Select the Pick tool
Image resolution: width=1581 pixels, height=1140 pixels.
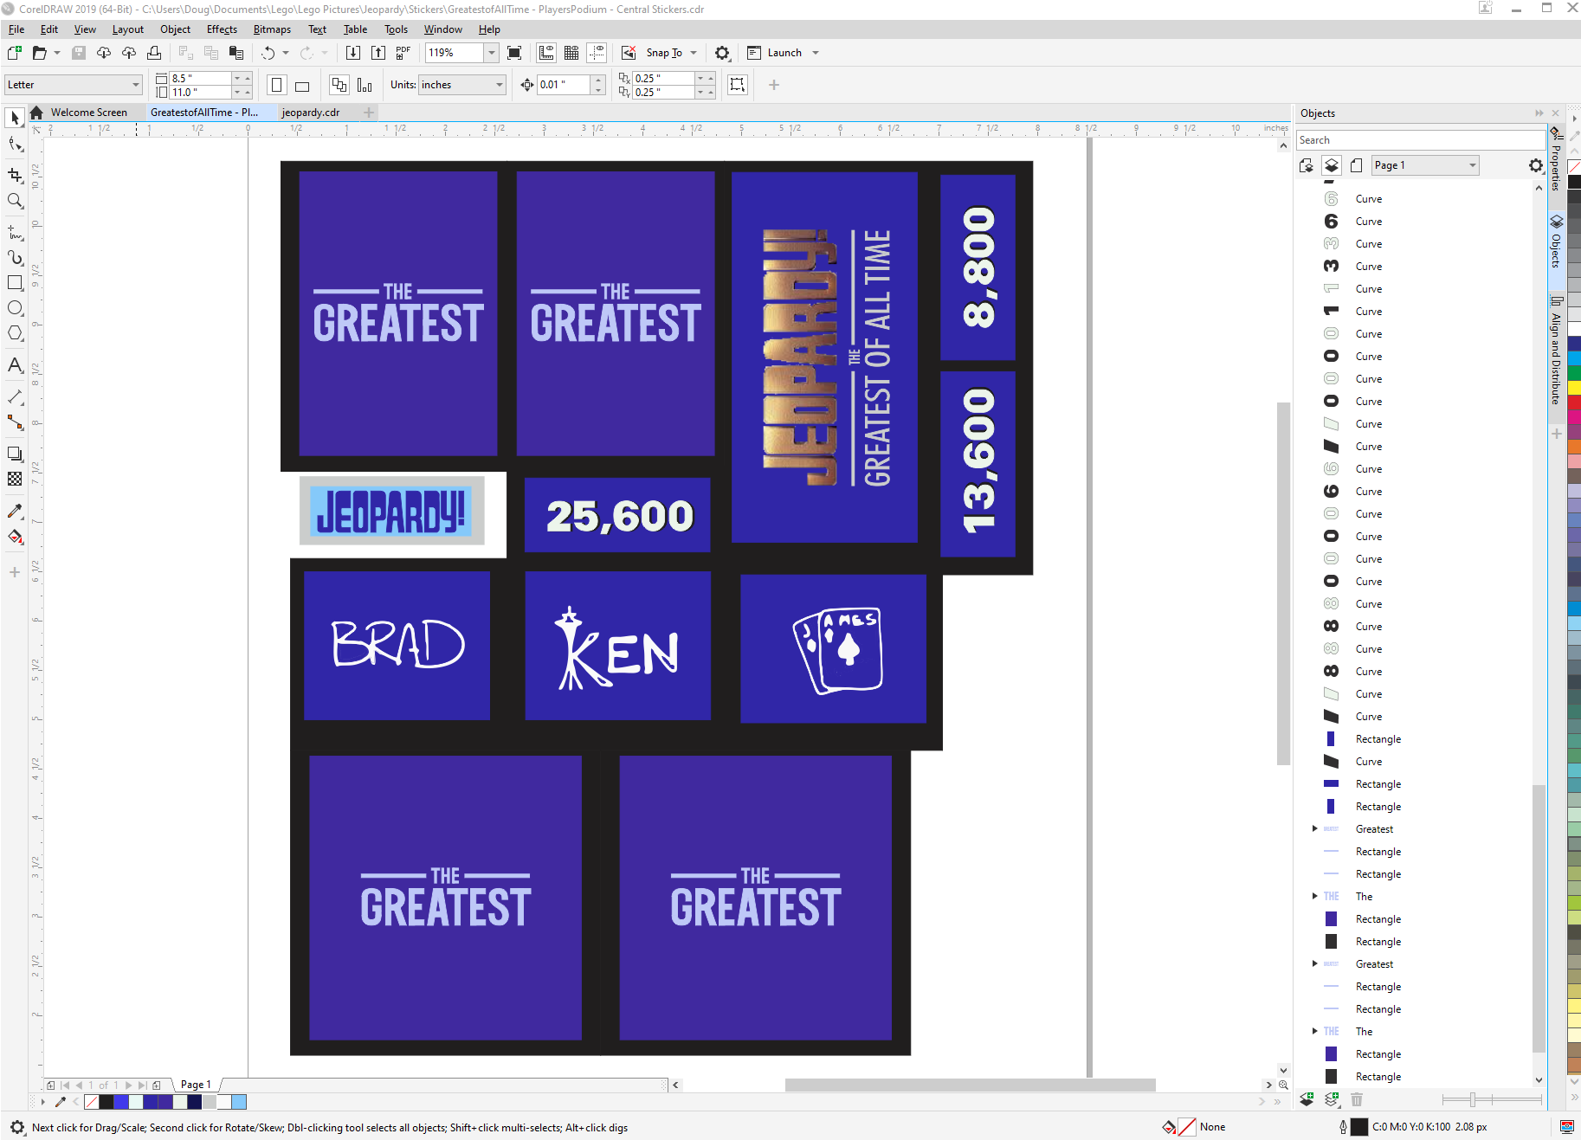tap(15, 117)
